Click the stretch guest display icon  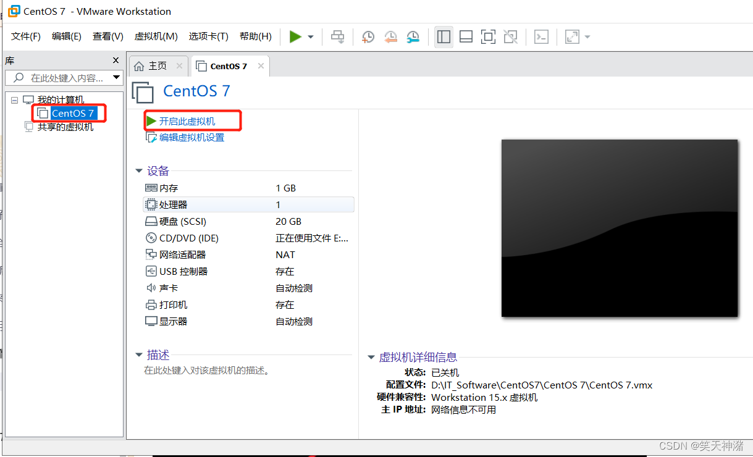click(573, 37)
